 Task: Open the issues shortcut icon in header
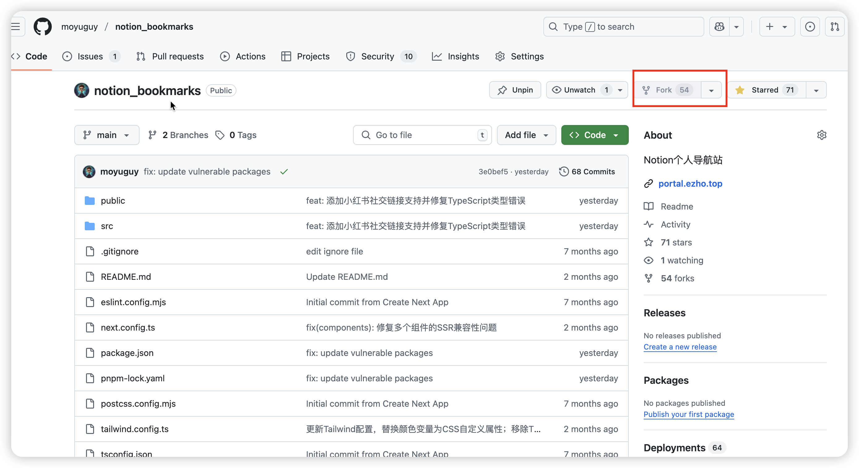tap(810, 26)
